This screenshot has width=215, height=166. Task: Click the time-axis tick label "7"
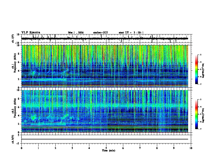click(140, 148)
